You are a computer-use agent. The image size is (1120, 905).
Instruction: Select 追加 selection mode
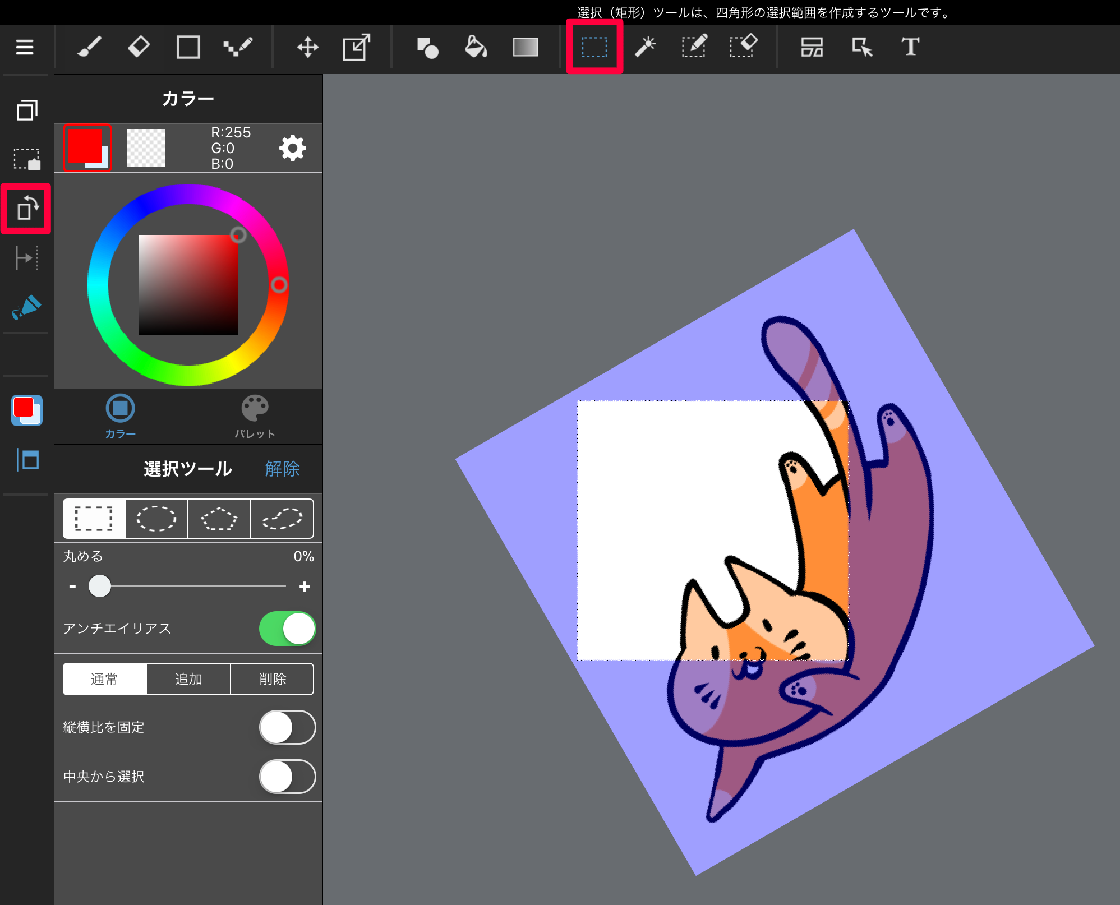[x=188, y=679]
